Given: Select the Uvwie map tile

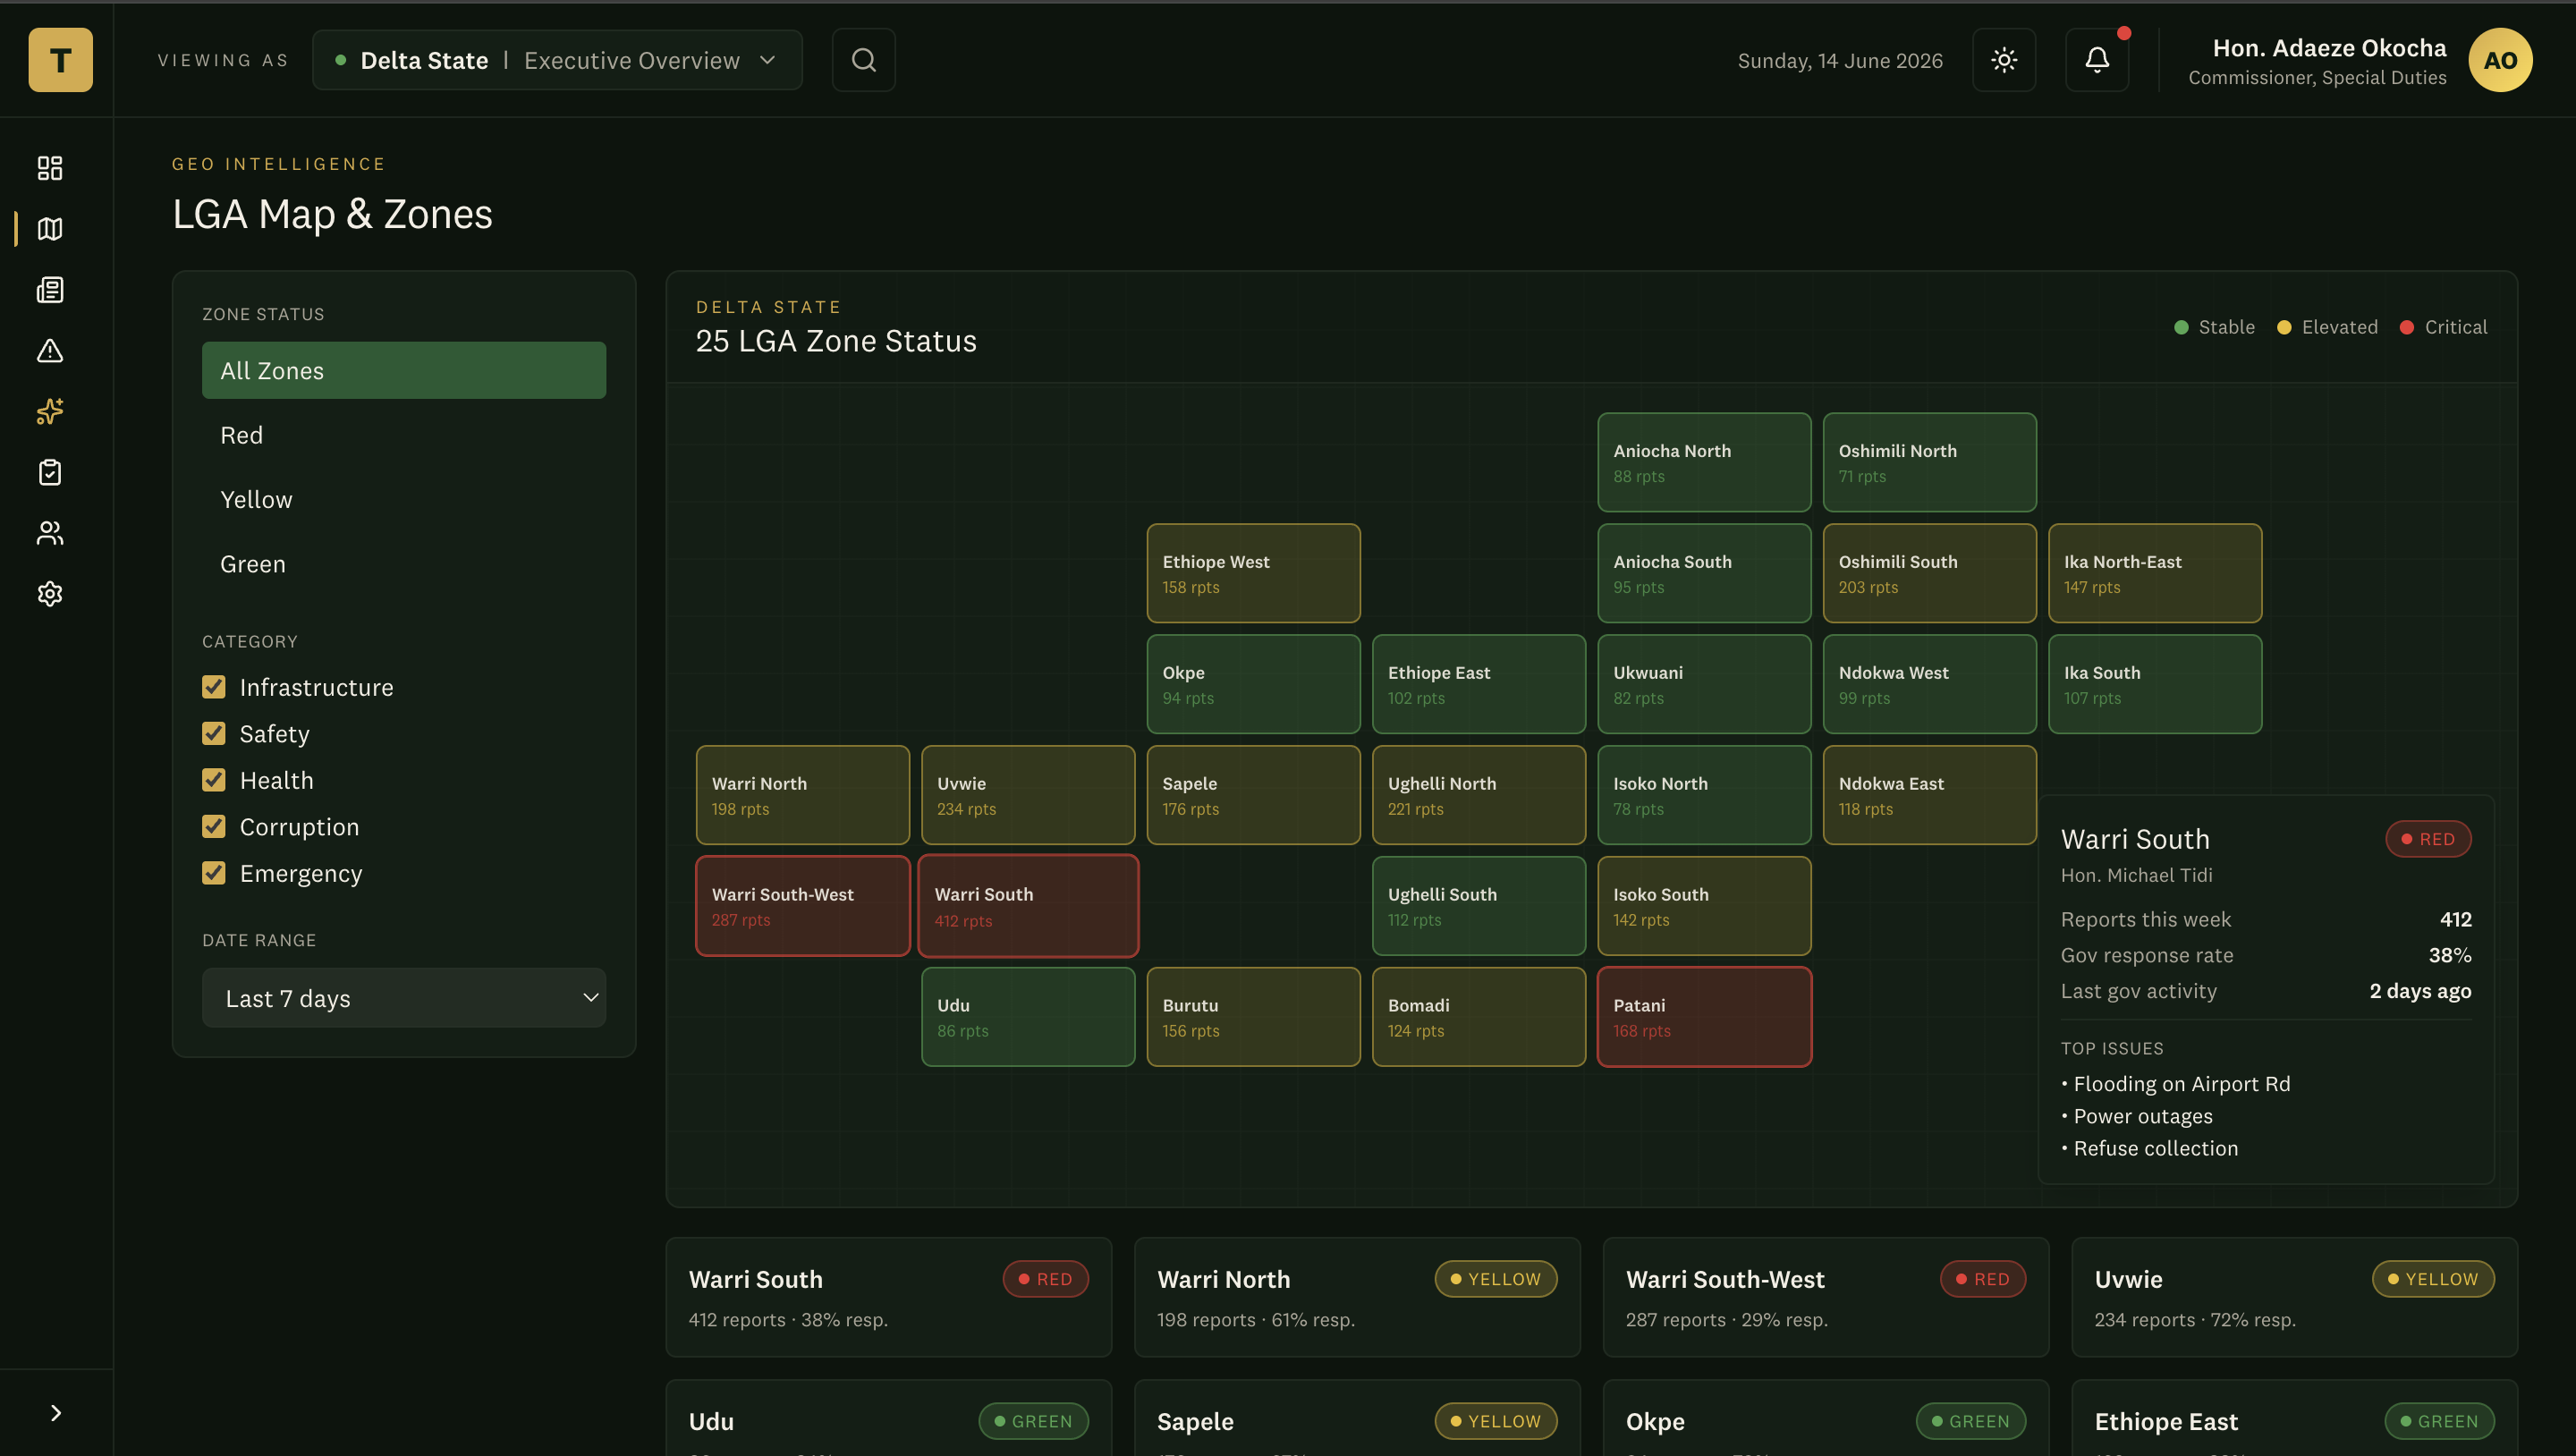Looking at the screenshot, I should pyautogui.click(x=1028, y=795).
